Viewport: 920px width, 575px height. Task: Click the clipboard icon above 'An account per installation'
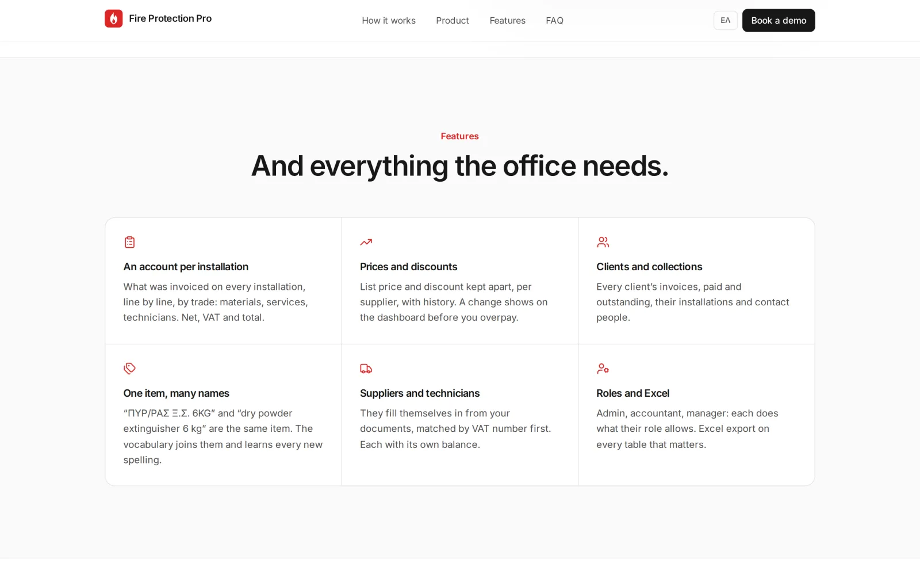coord(130,242)
